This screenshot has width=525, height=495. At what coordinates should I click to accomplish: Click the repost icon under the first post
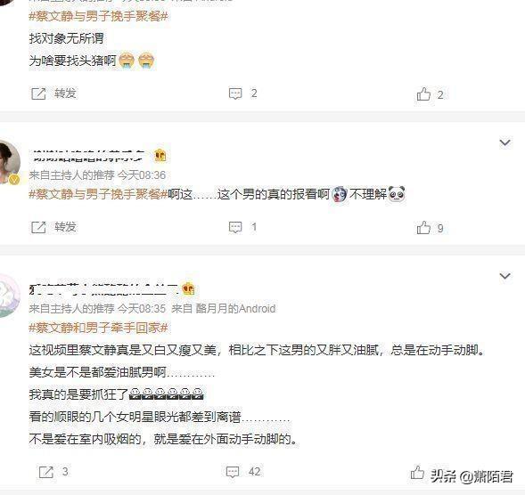point(38,93)
